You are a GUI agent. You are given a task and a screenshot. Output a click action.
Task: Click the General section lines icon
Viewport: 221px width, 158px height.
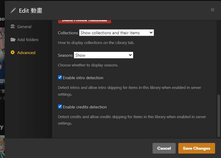[12, 27]
